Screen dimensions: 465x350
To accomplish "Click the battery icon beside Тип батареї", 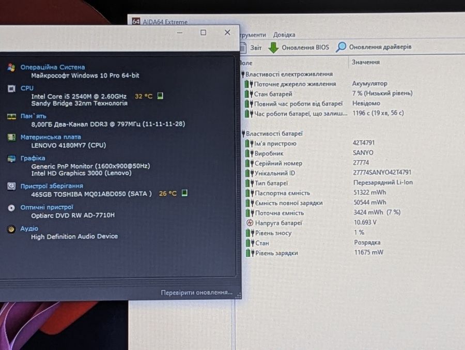I will point(250,183).
